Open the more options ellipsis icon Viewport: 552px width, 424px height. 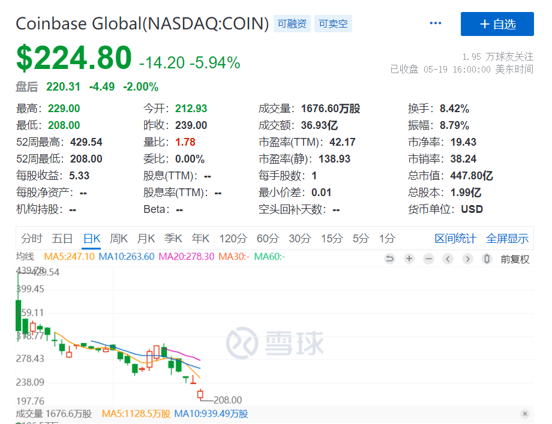(x=435, y=22)
